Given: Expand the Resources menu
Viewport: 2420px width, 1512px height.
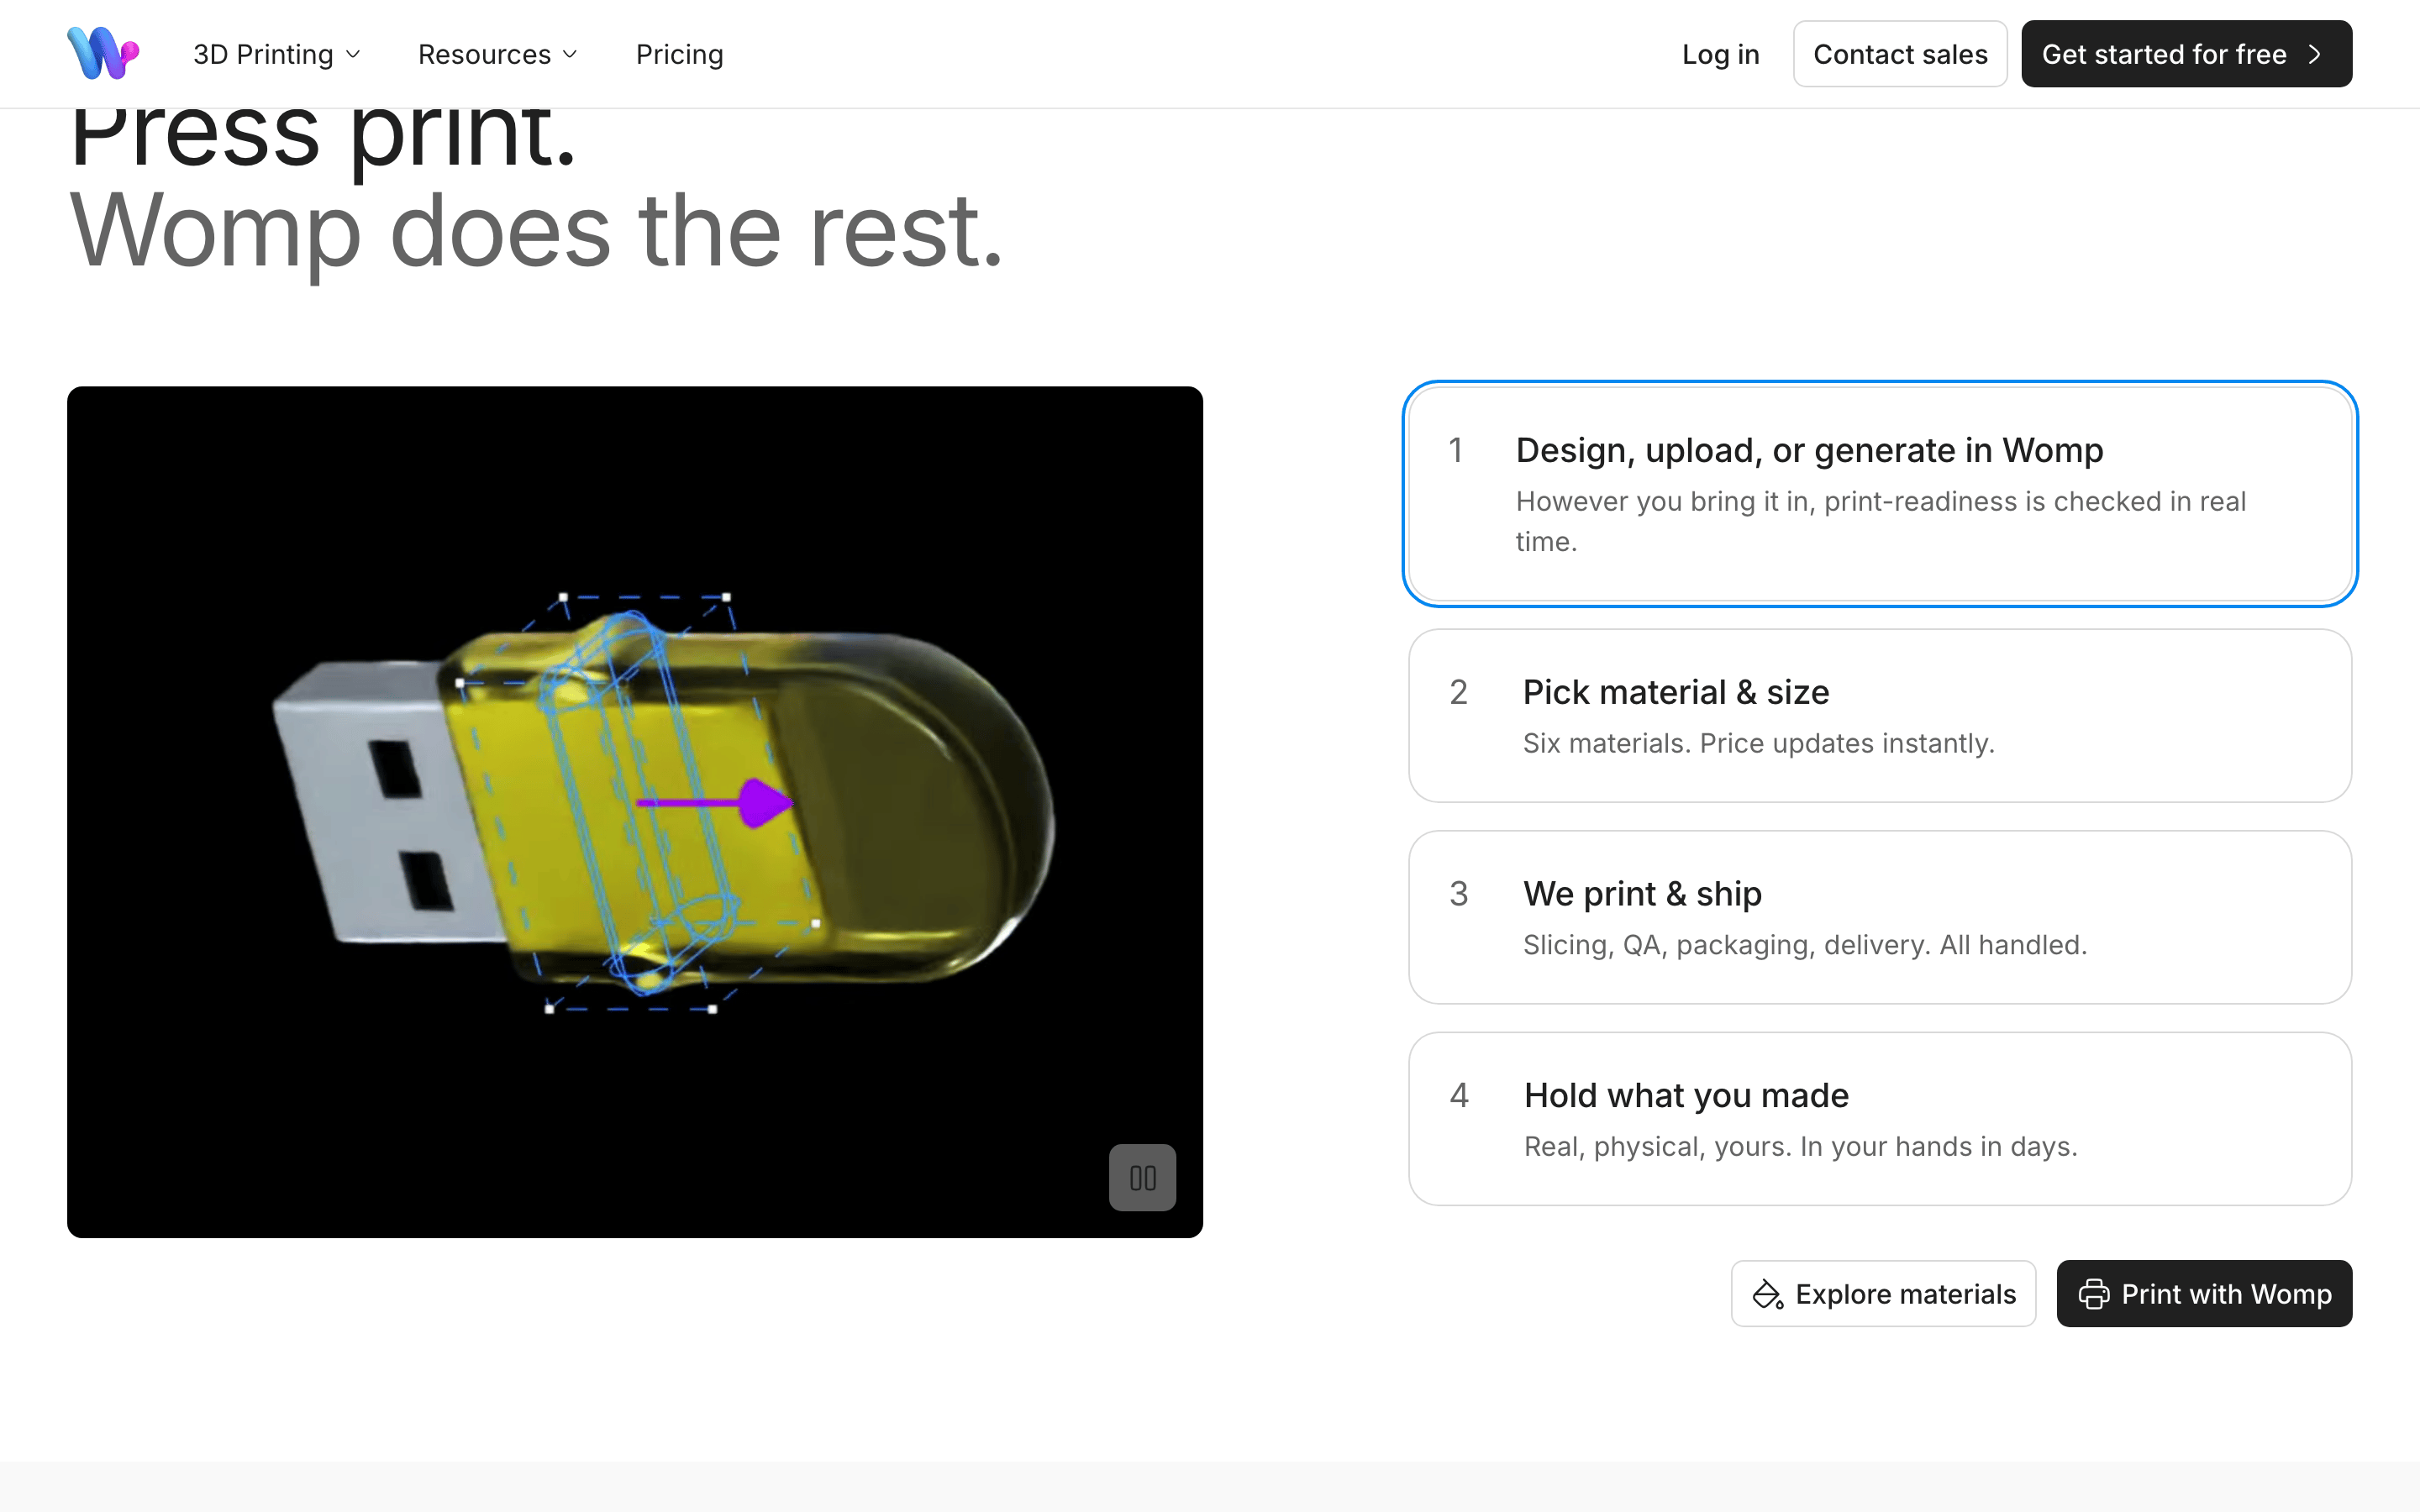Looking at the screenshot, I should click(x=498, y=54).
